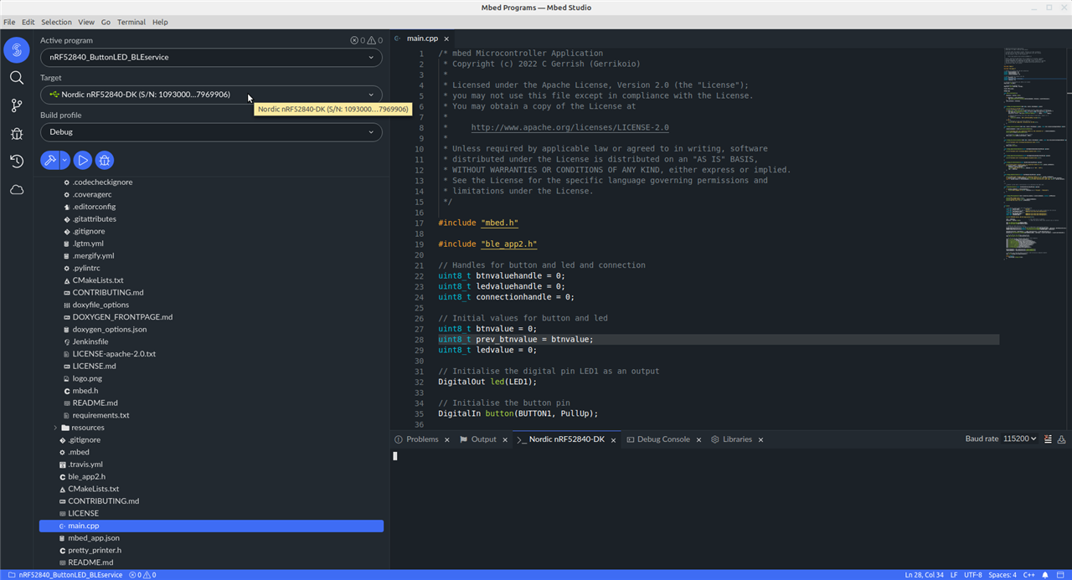
Task: Open the Edit menu
Action: [x=28, y=22]
